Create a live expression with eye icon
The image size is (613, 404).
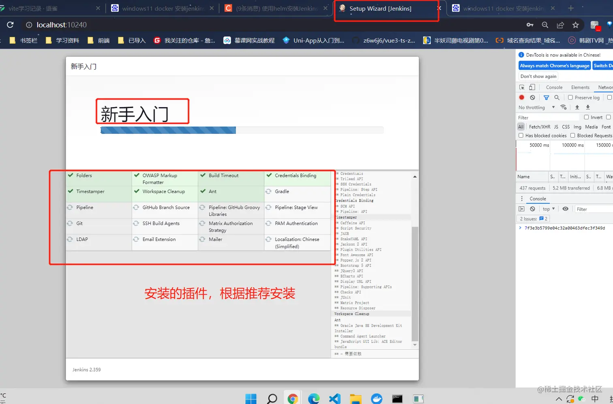(565, 209)
